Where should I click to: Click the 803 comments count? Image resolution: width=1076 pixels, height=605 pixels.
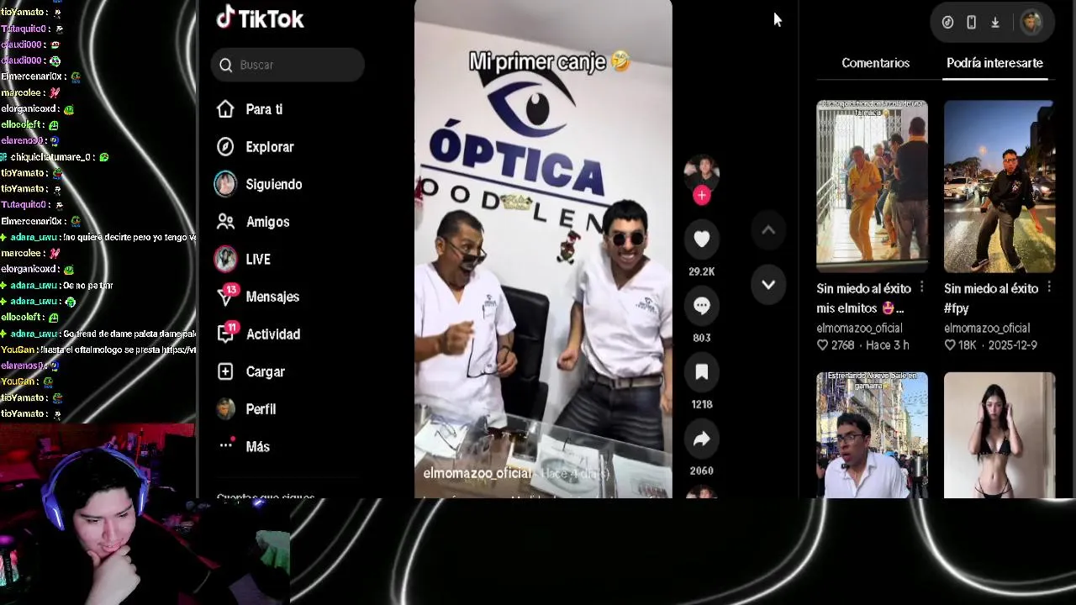[x=702, y=338]
